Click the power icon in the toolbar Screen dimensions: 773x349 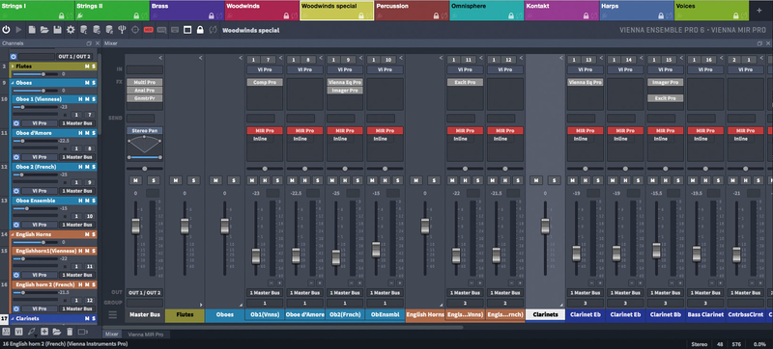coord(6,30)
